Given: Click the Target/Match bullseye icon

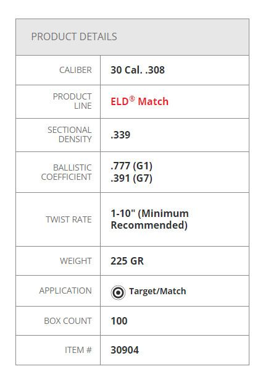Looking at the screenshot, I should click(x=119, y=292).
